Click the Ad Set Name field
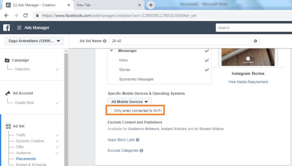292x166 pixels. point(181,41)
